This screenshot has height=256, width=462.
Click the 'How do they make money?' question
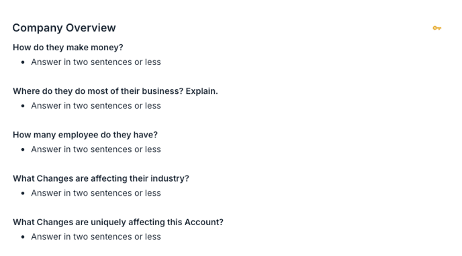[x=68, y=48]
